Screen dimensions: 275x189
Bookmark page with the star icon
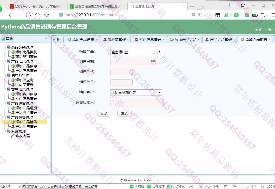coord(47,15)
